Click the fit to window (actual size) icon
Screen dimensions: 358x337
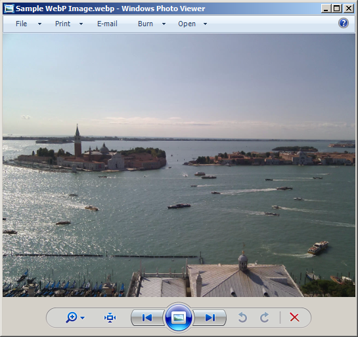pyautogui.click(x=110, y=317)
